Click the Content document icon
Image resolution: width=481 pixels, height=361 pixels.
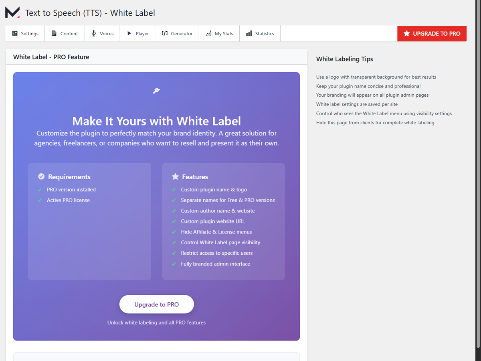[x=54, y=33]
